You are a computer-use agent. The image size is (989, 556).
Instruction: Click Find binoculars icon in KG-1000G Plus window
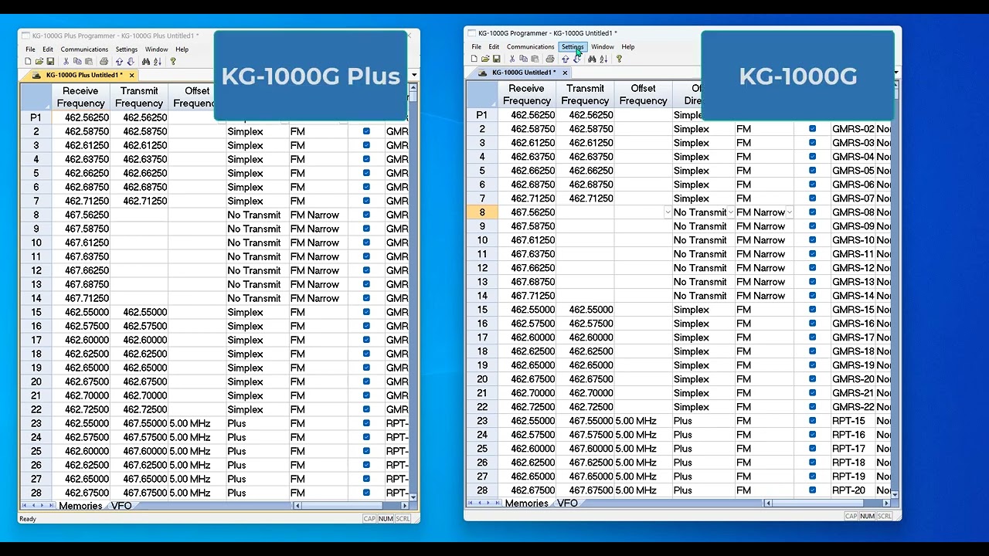click(146, 61)
